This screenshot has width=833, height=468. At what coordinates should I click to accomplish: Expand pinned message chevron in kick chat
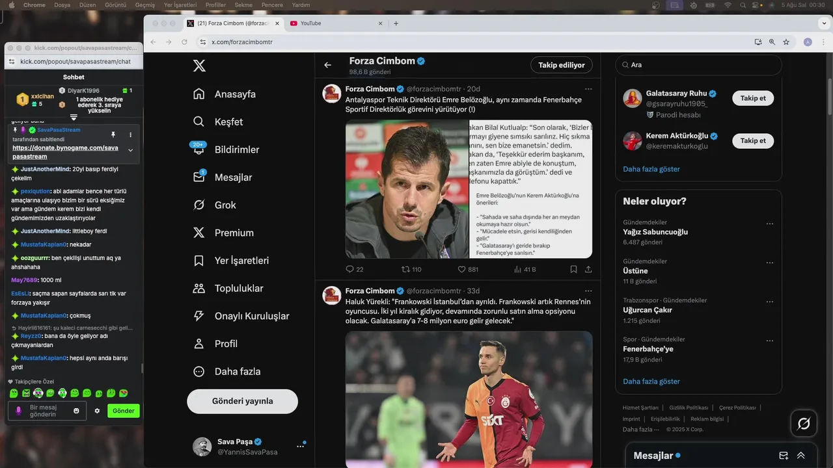coord(130,151)
